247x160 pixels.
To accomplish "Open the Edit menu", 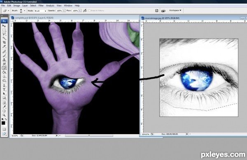I will pyautogui.click(x=9, y=5).
